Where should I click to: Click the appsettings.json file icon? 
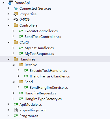(x=16, y=110)
